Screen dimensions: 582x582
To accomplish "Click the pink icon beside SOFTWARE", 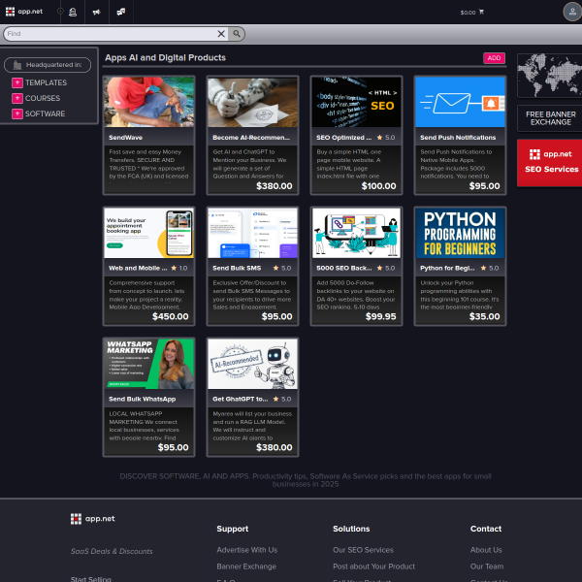I will click(x=17, y=113).
